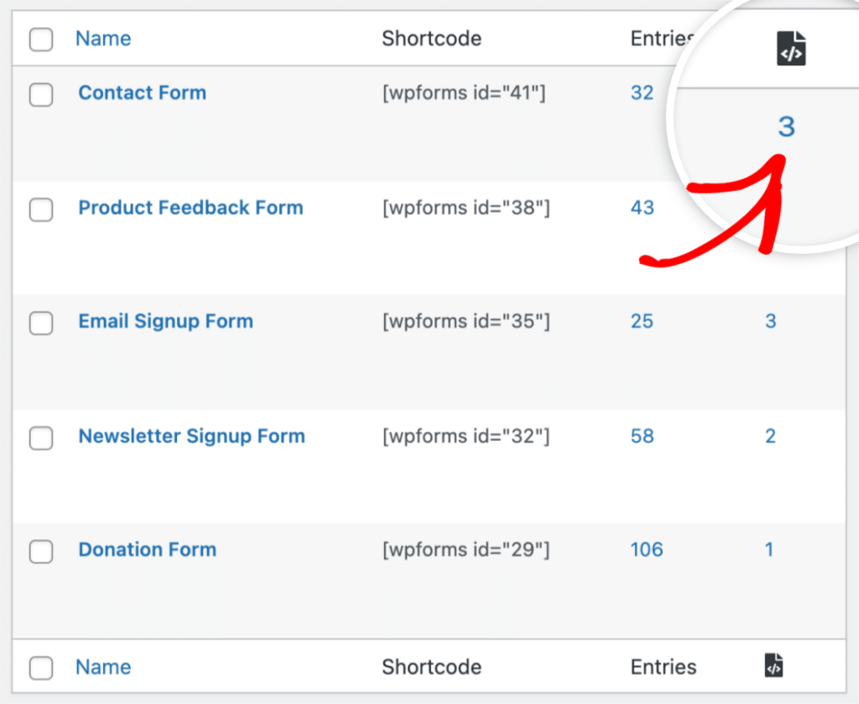Image resolution: width=859 pixels, height=704 pixels.
Task: Open the Donation Form link
Action: [x=147, y=550]
